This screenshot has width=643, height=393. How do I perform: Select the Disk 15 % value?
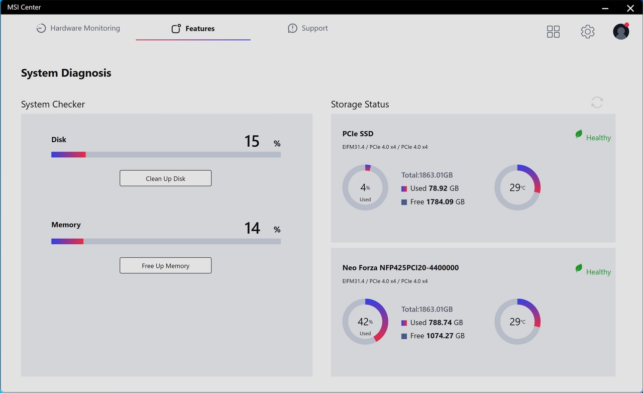(262, 141)
